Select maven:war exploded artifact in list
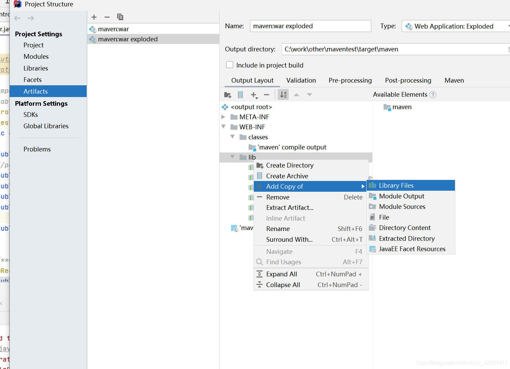The height and width of the screenshot is (369, 510). tap(153, 39)
